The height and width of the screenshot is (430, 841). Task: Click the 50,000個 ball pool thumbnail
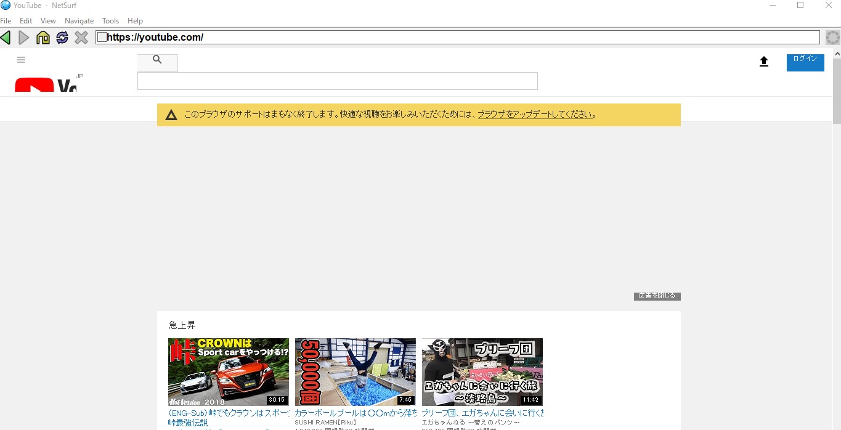[355, 372]
